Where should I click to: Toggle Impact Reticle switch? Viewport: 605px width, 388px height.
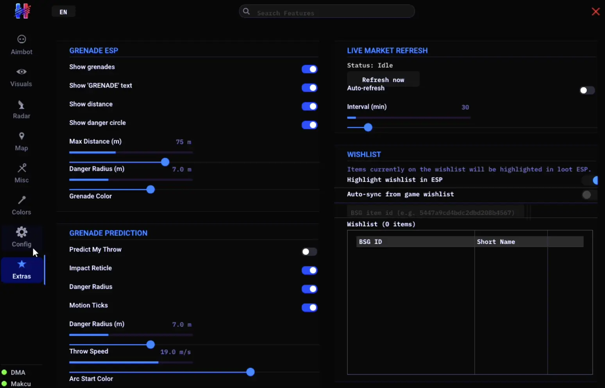point(309,270)
